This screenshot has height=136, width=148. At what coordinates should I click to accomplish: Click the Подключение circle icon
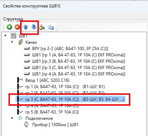click(20, 118)
